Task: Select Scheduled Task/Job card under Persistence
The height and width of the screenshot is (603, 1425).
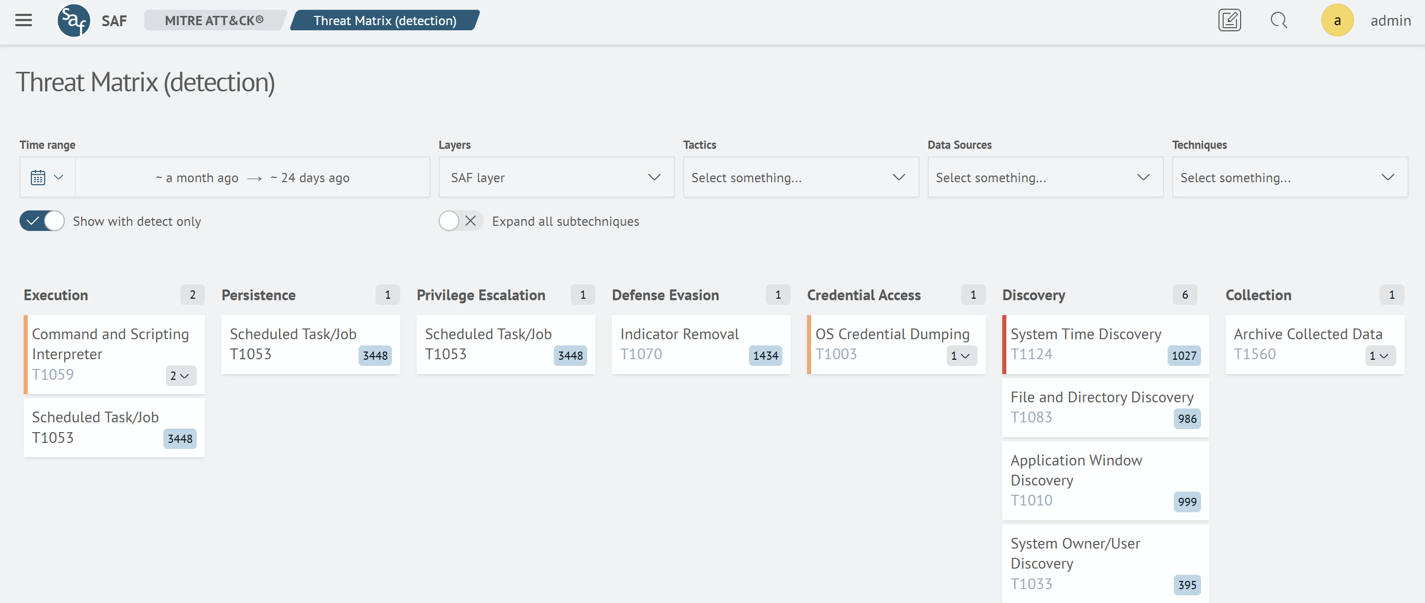Action: click(310, 343)
